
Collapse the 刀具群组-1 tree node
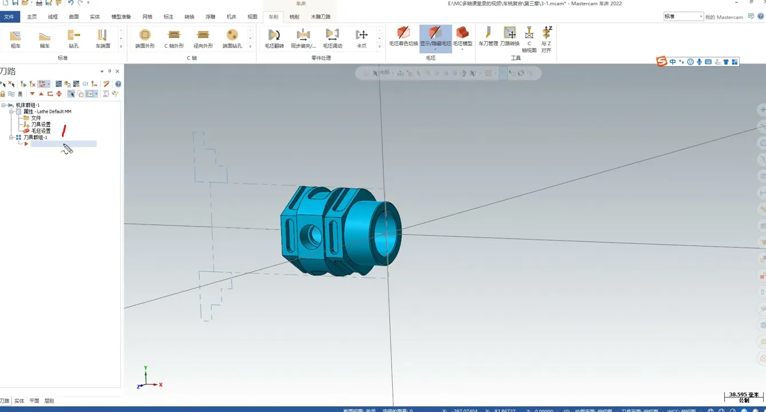pos(11,137)
